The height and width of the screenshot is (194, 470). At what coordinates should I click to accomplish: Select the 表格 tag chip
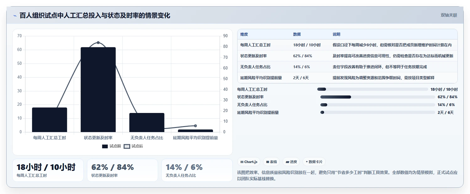(x=271, y=162)
